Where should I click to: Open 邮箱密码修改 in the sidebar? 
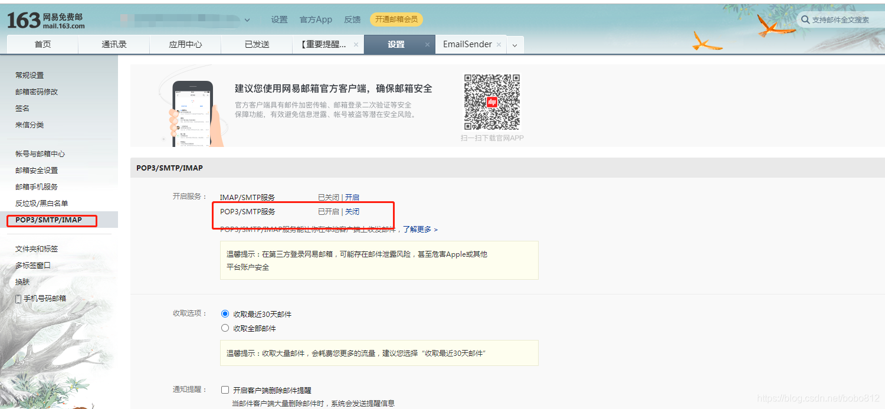[x=37, y=91]
